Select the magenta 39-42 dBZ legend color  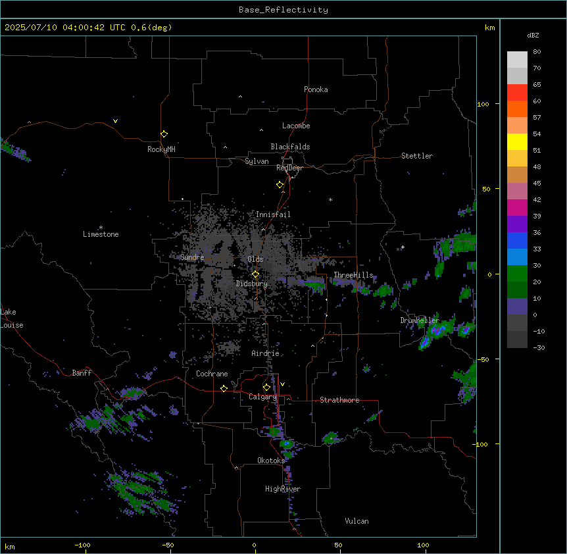(x=517, y=208)
